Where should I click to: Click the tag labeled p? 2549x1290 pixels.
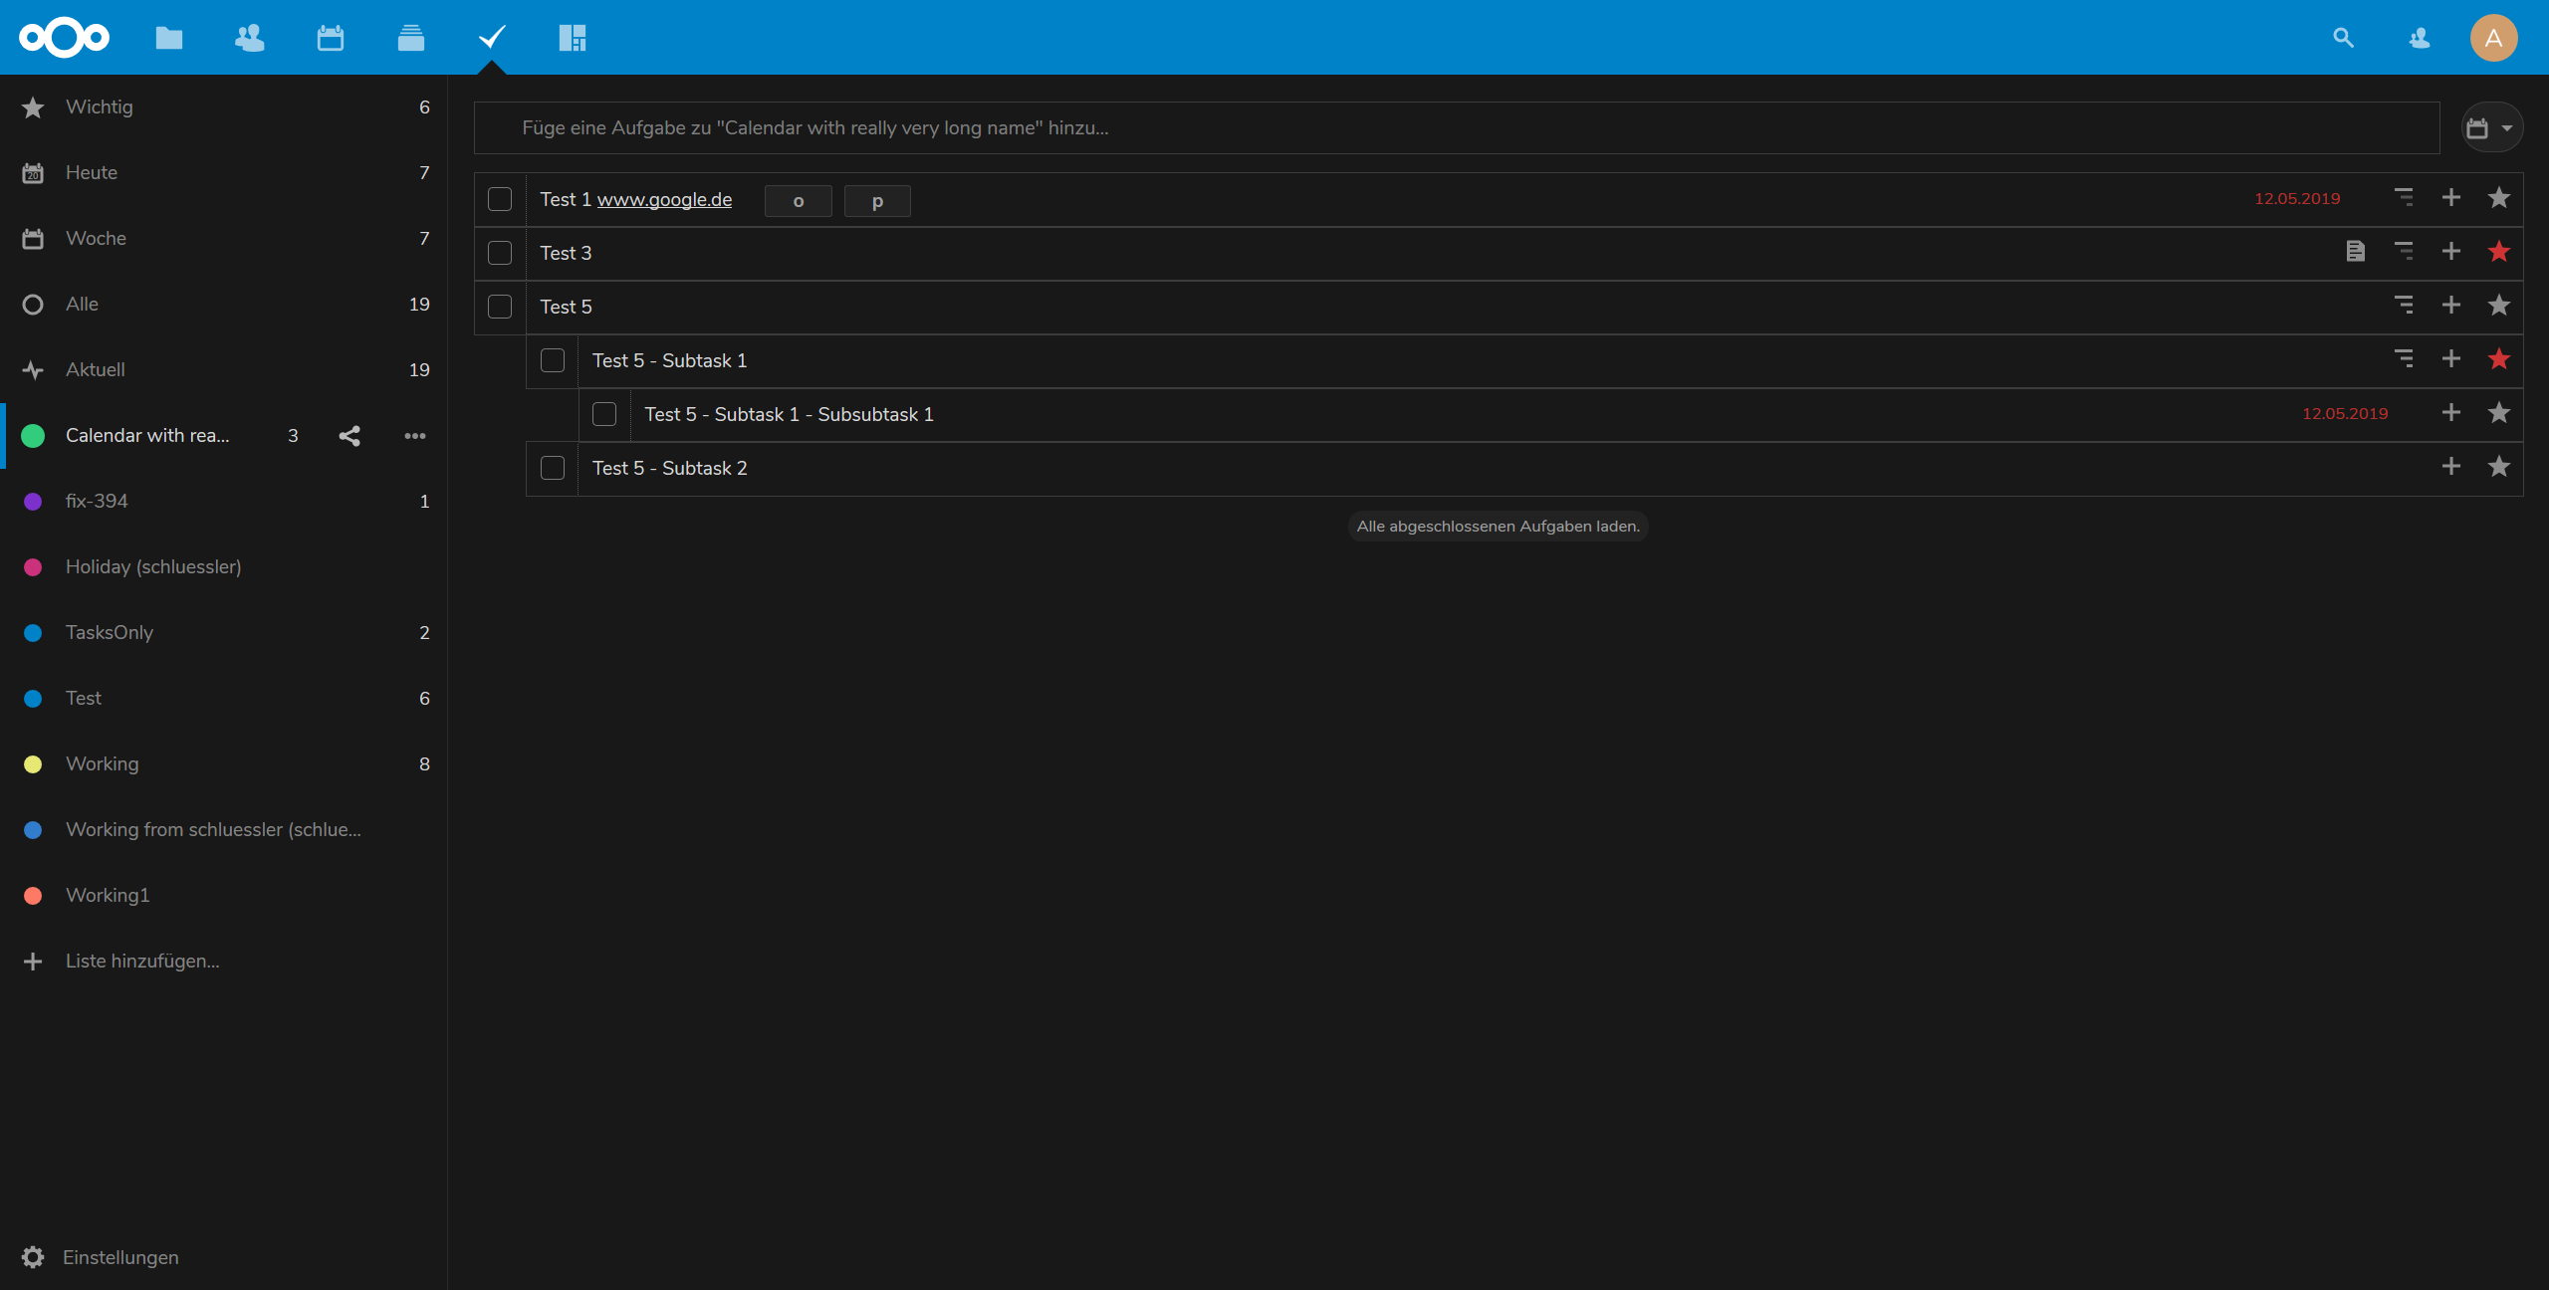click(877, 201)
